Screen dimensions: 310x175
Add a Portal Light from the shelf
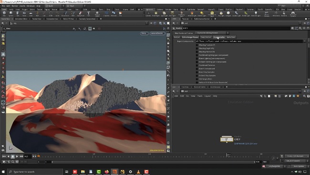pyautogui.click(x=246, y=14)
